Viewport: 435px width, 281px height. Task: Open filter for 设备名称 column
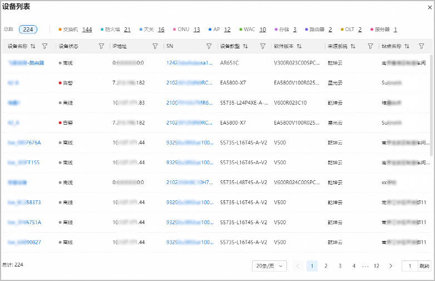point(45,46)
